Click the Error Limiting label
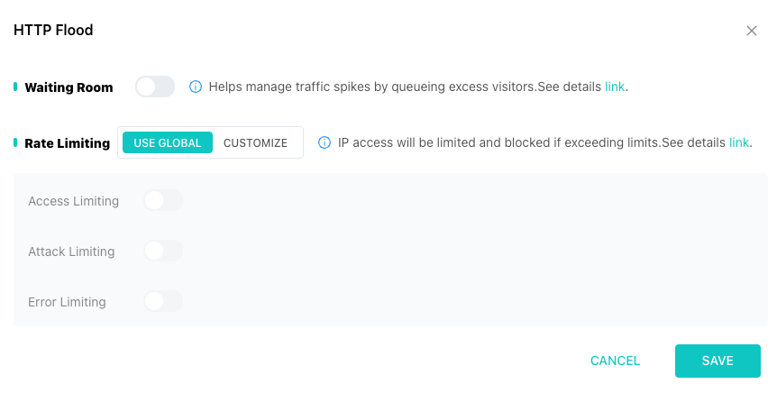The image size is (777, 393). [68, 302]
